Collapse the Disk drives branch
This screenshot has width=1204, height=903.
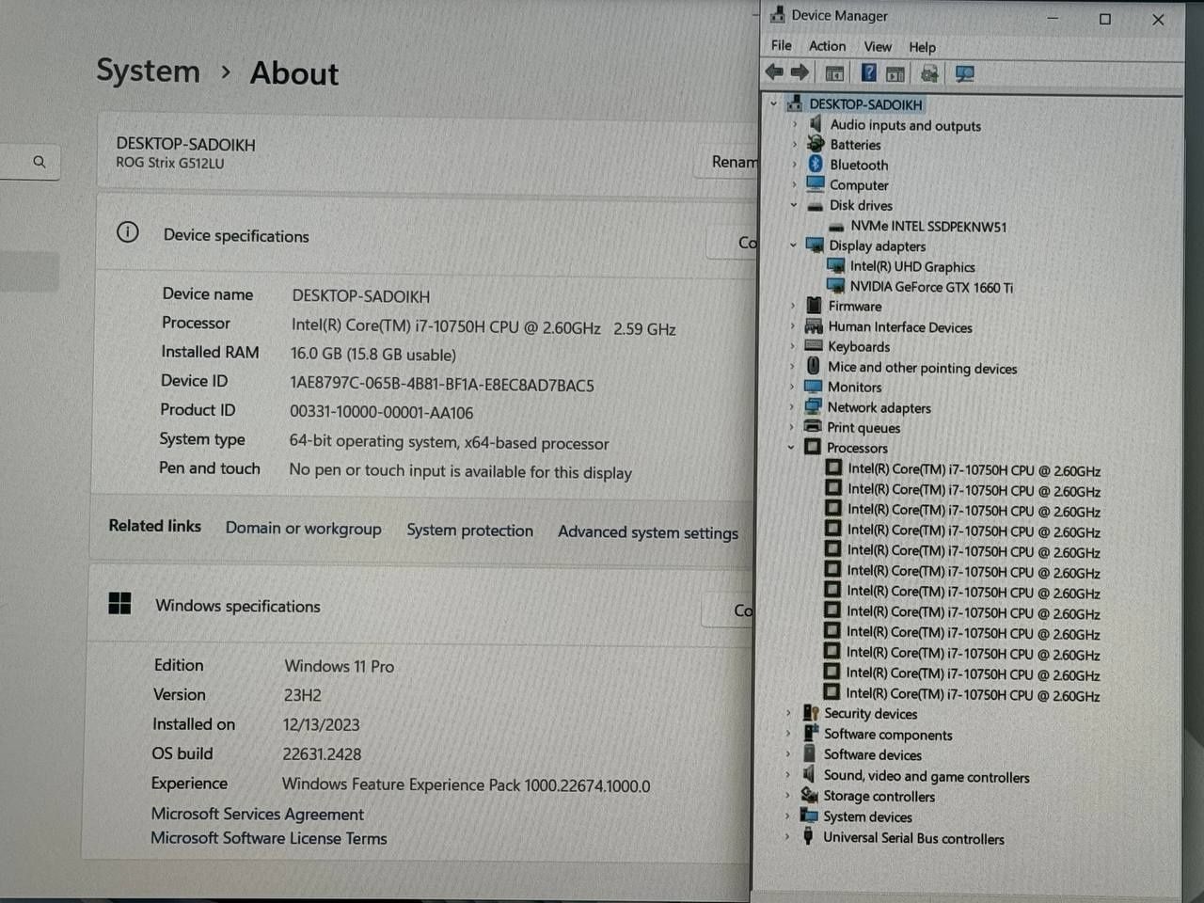point(794,204)
